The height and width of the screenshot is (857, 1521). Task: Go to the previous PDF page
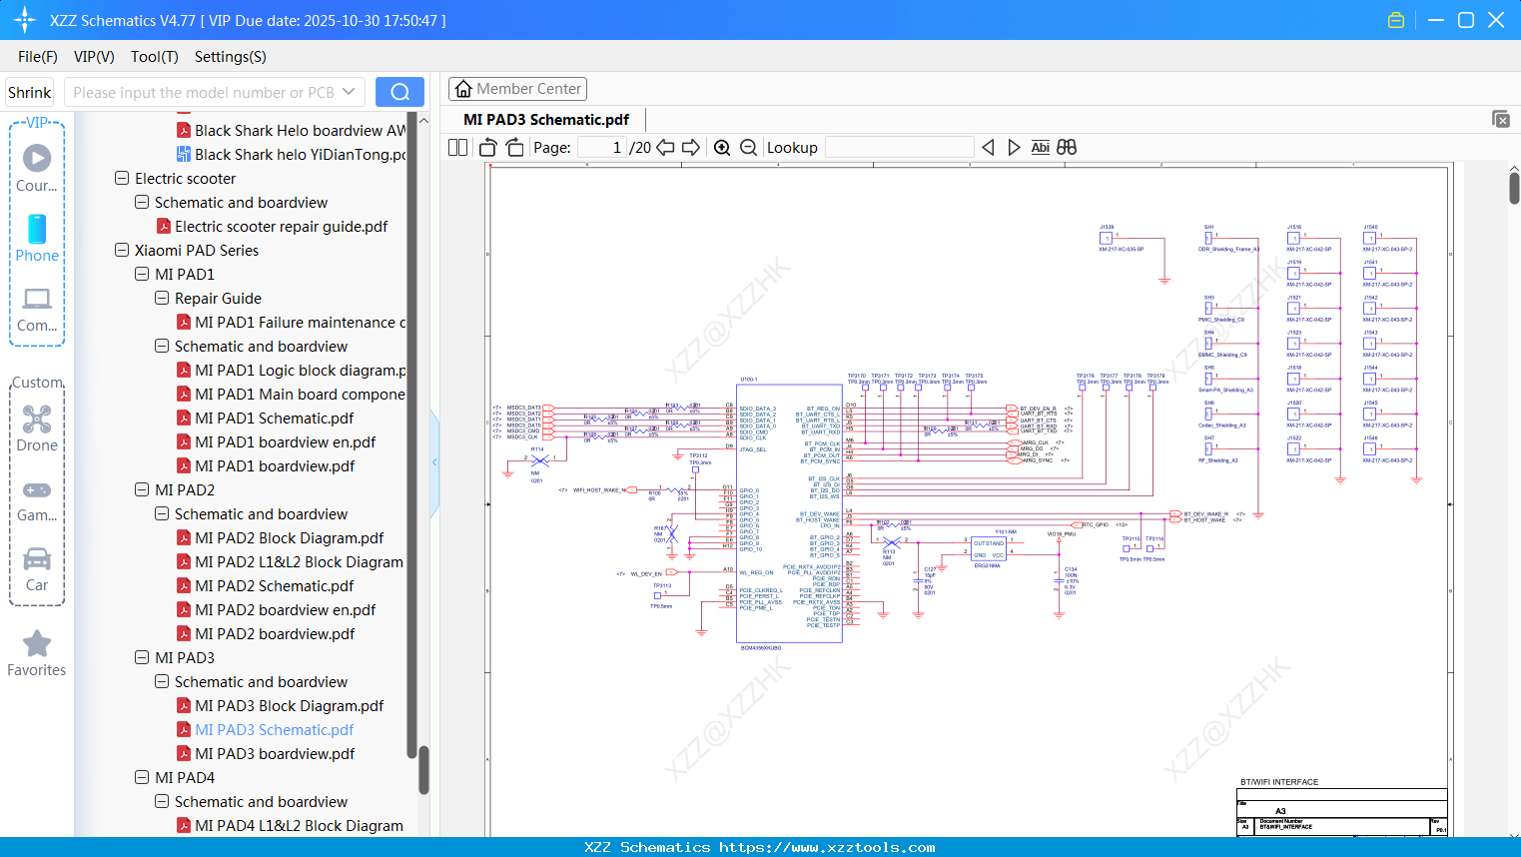tap(665, 148)
